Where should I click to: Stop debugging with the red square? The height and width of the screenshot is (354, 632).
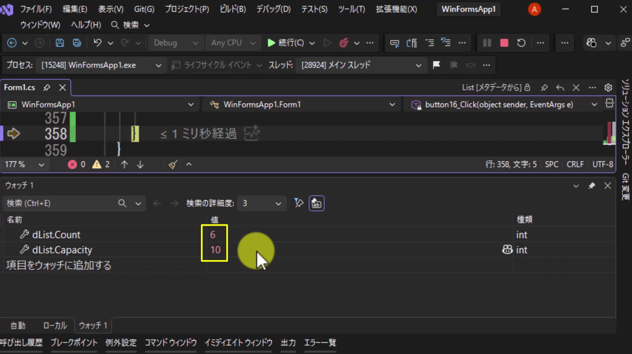pyautogui.click(x=504, y=43)
